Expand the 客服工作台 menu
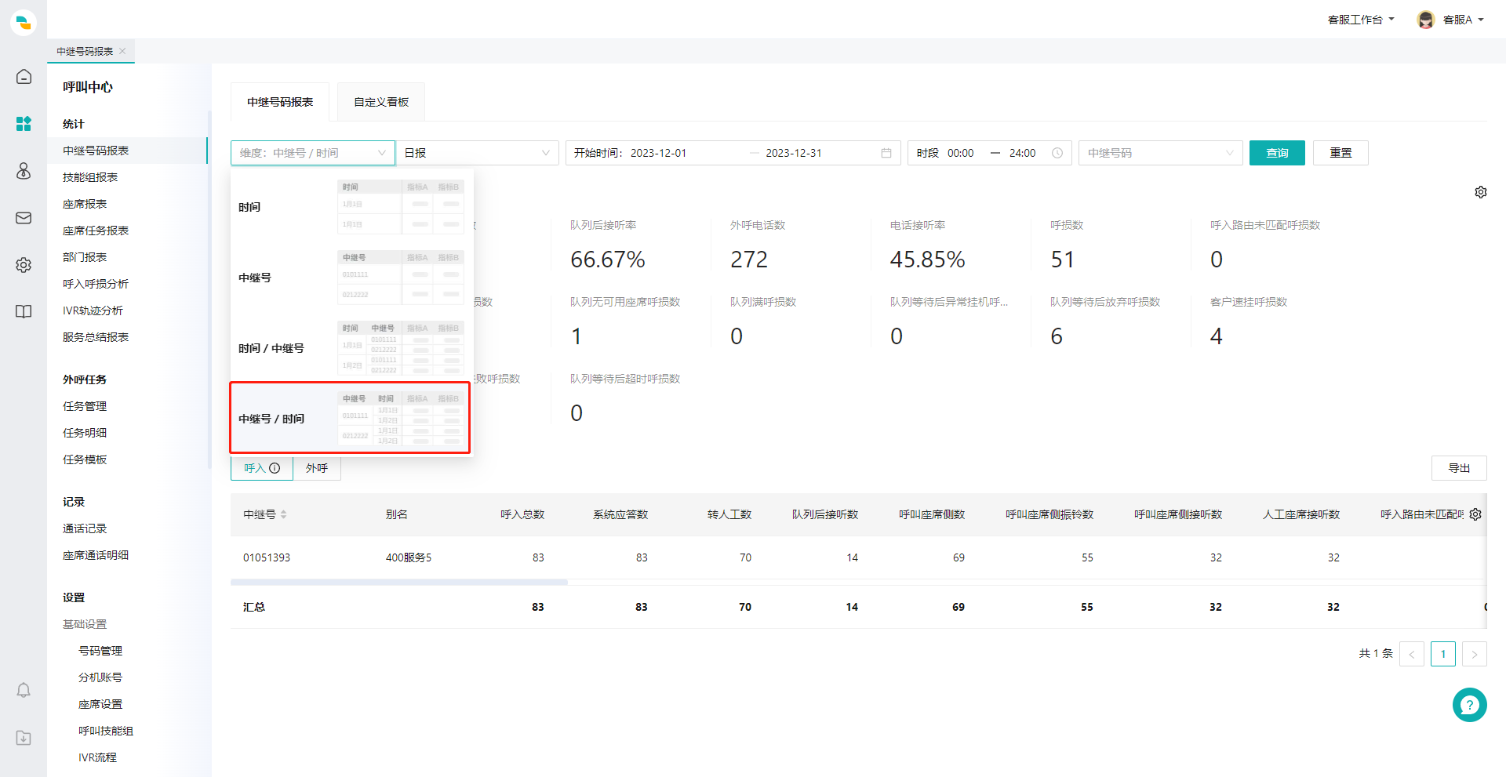Screen dimensions: 1506x777 coord(1361,20)
